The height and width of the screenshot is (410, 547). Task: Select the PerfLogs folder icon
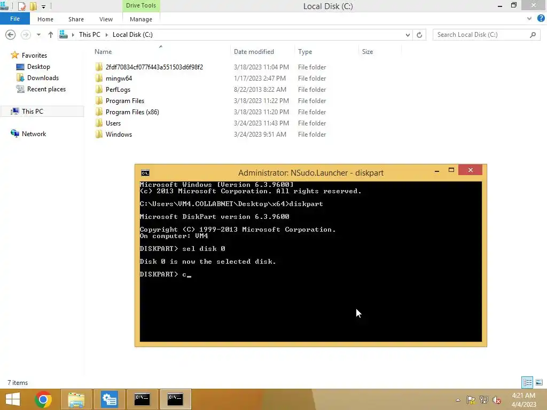[99, 89]
